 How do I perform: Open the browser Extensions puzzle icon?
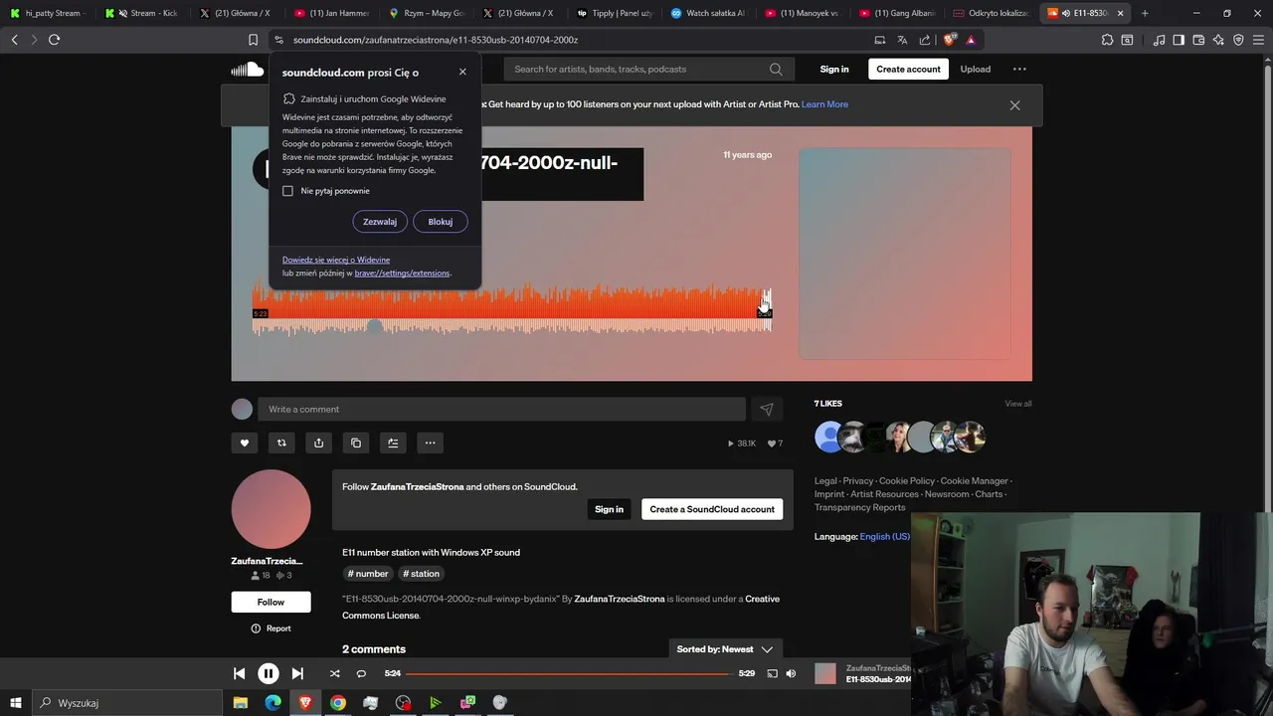point(1107,40)
